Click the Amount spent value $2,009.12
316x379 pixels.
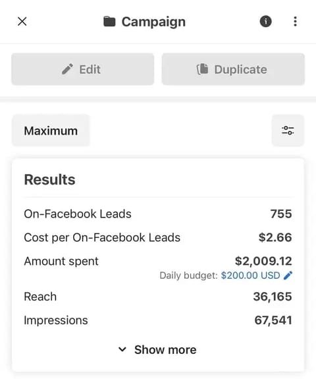point(263,261)
